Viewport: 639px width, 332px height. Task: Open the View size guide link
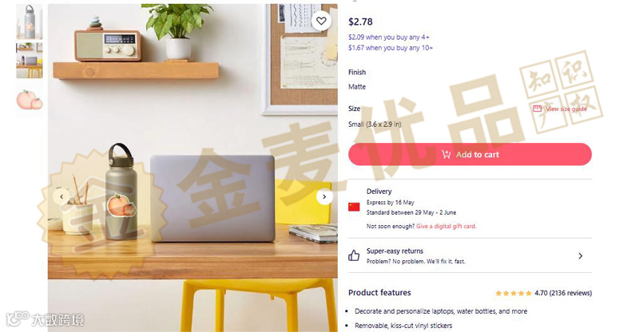566,109
